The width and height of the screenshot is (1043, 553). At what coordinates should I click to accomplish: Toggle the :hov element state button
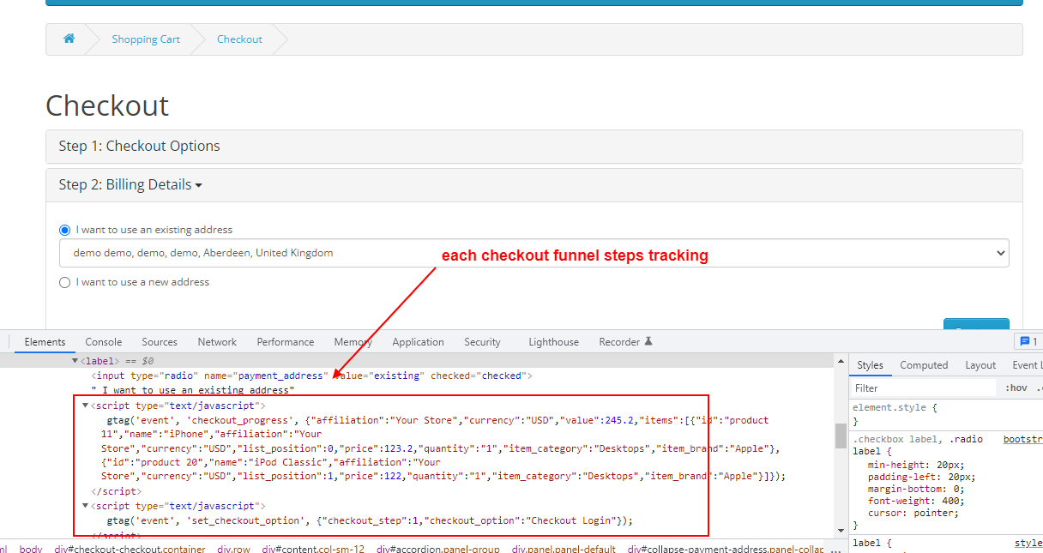tap(1015, 388)
